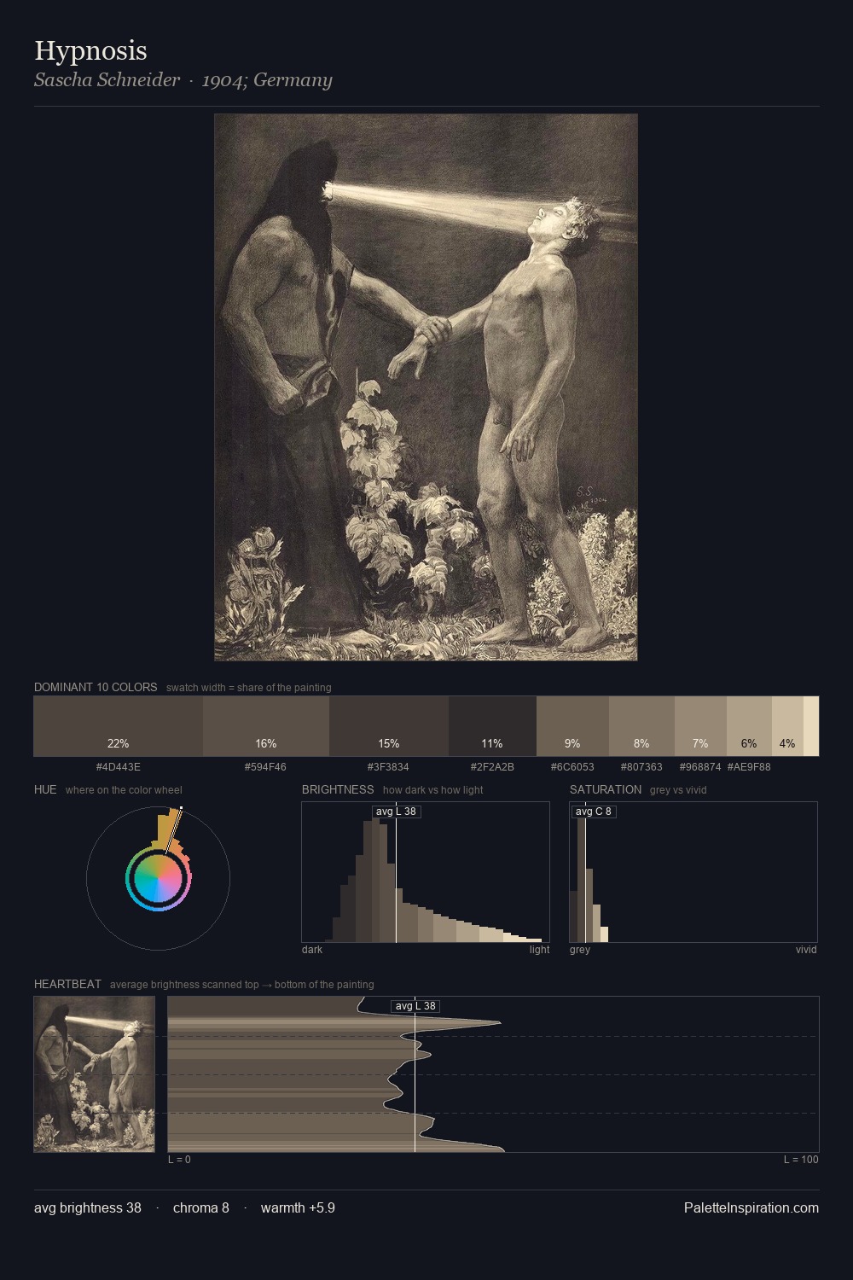Click the "light" axis label under Brightness

pyautogui.click(x=540, y=950)
